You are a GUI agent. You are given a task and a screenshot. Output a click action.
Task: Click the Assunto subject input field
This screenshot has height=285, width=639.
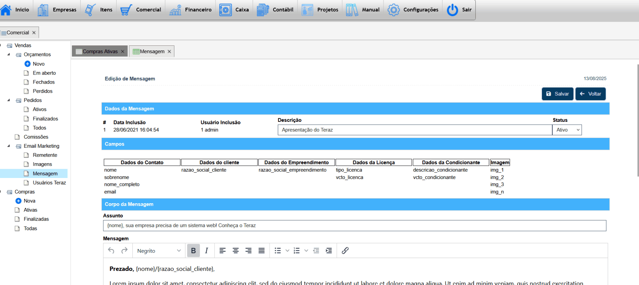[354, 226]
